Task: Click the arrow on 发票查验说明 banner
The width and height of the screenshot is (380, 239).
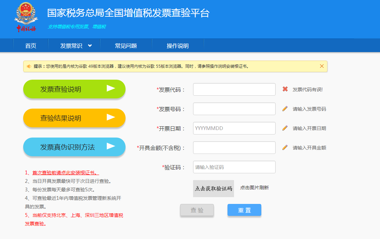Action: pyautogui.click(x=111, y=89)
